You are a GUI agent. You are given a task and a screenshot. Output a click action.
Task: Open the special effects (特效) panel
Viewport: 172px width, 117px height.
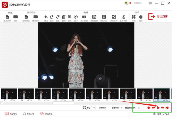[x=134, y=17]
